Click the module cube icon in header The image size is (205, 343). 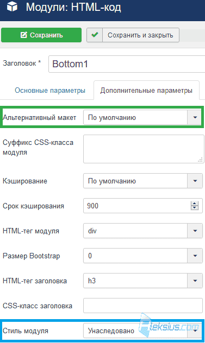pos(12,7)
